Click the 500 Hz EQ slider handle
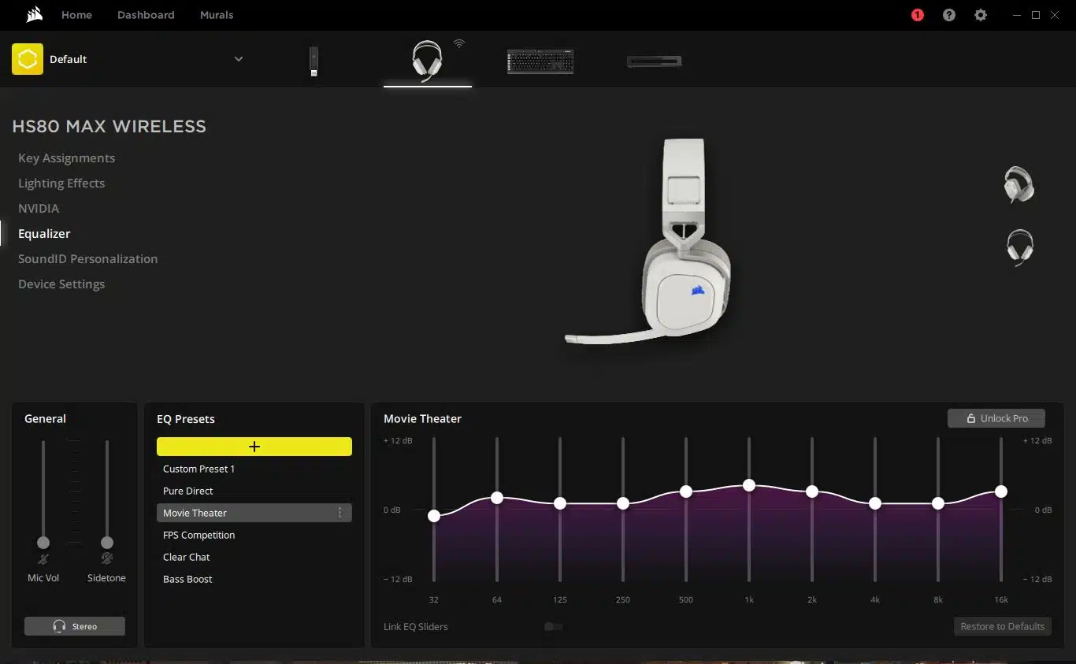This screenshot has height=664, width=1076. tap(686, 492)
